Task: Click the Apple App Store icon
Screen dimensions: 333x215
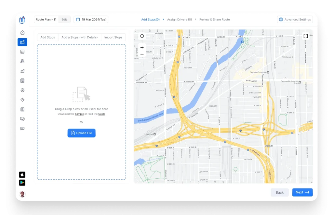Action: point(22,174)
